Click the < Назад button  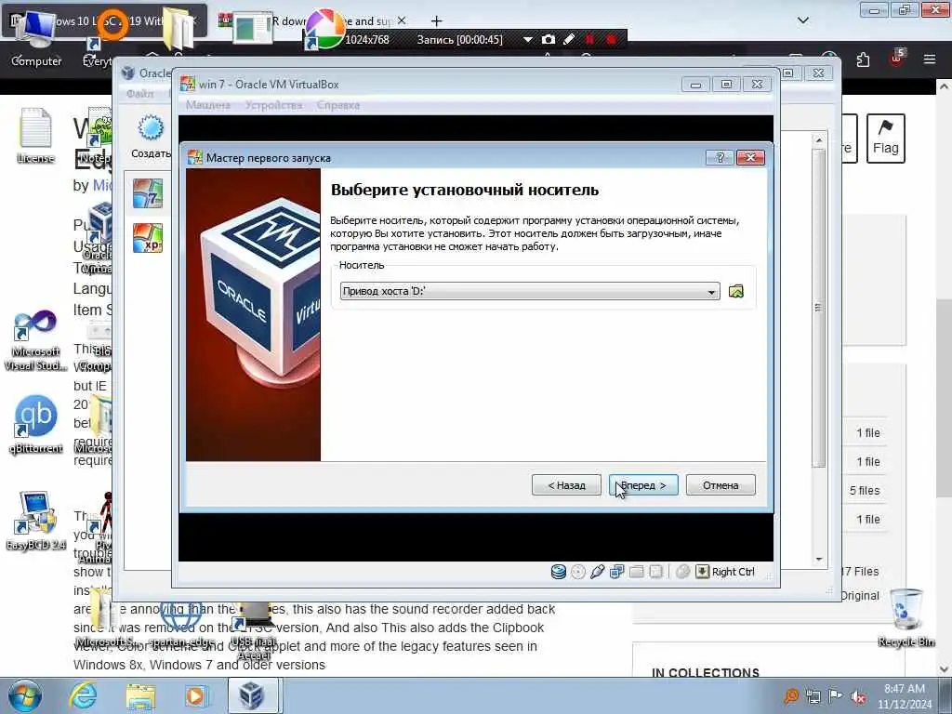[x=566, y=485]
